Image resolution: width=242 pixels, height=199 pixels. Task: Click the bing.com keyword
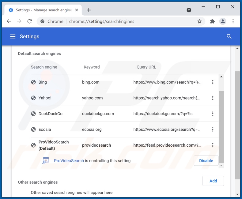(x=91, y=82)
